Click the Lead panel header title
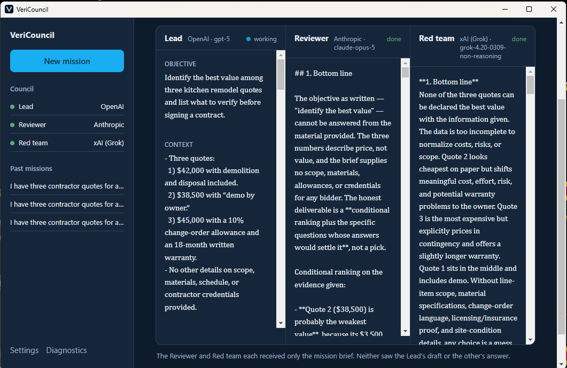Image resolution: width=567 pixels, height=368 pixels. coord(173,39)
